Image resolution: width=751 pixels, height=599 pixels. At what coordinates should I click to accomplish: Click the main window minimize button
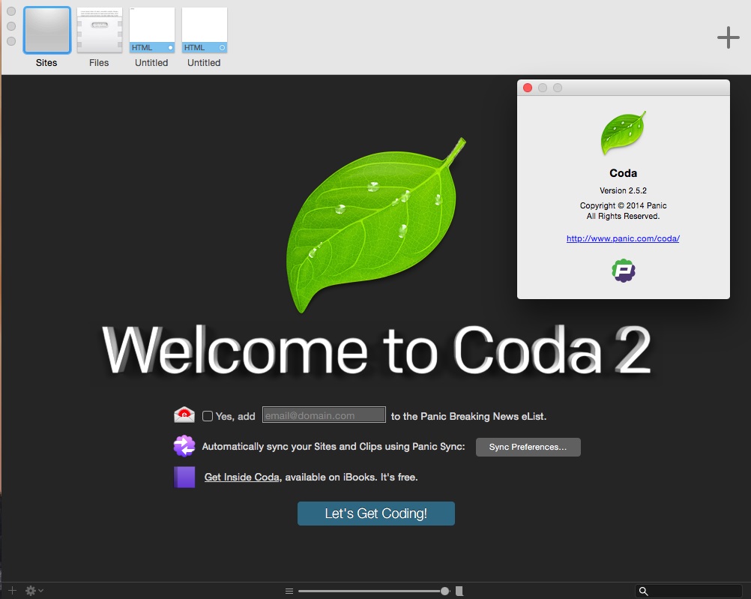[11, 26]
